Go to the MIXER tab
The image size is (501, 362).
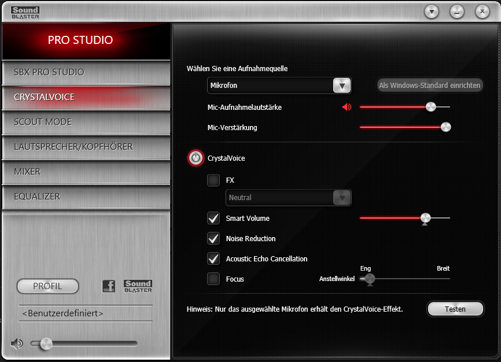pos(86,172)
